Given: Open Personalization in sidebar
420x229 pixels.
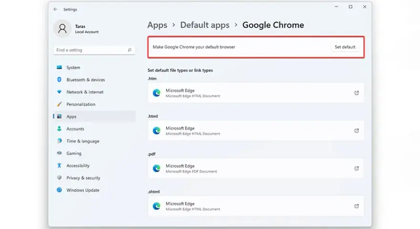Looking at the screenshot, I should [x=94, y=104].
